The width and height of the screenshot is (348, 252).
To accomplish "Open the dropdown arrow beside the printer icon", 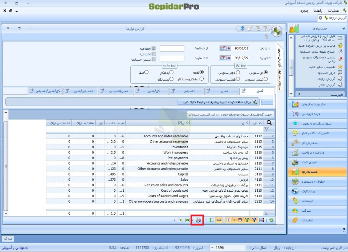I will pyautogui.click(x=193, y=220).
